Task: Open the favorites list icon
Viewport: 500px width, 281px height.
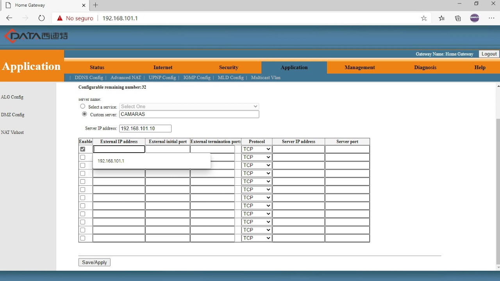Action: (x=441, y=18)
